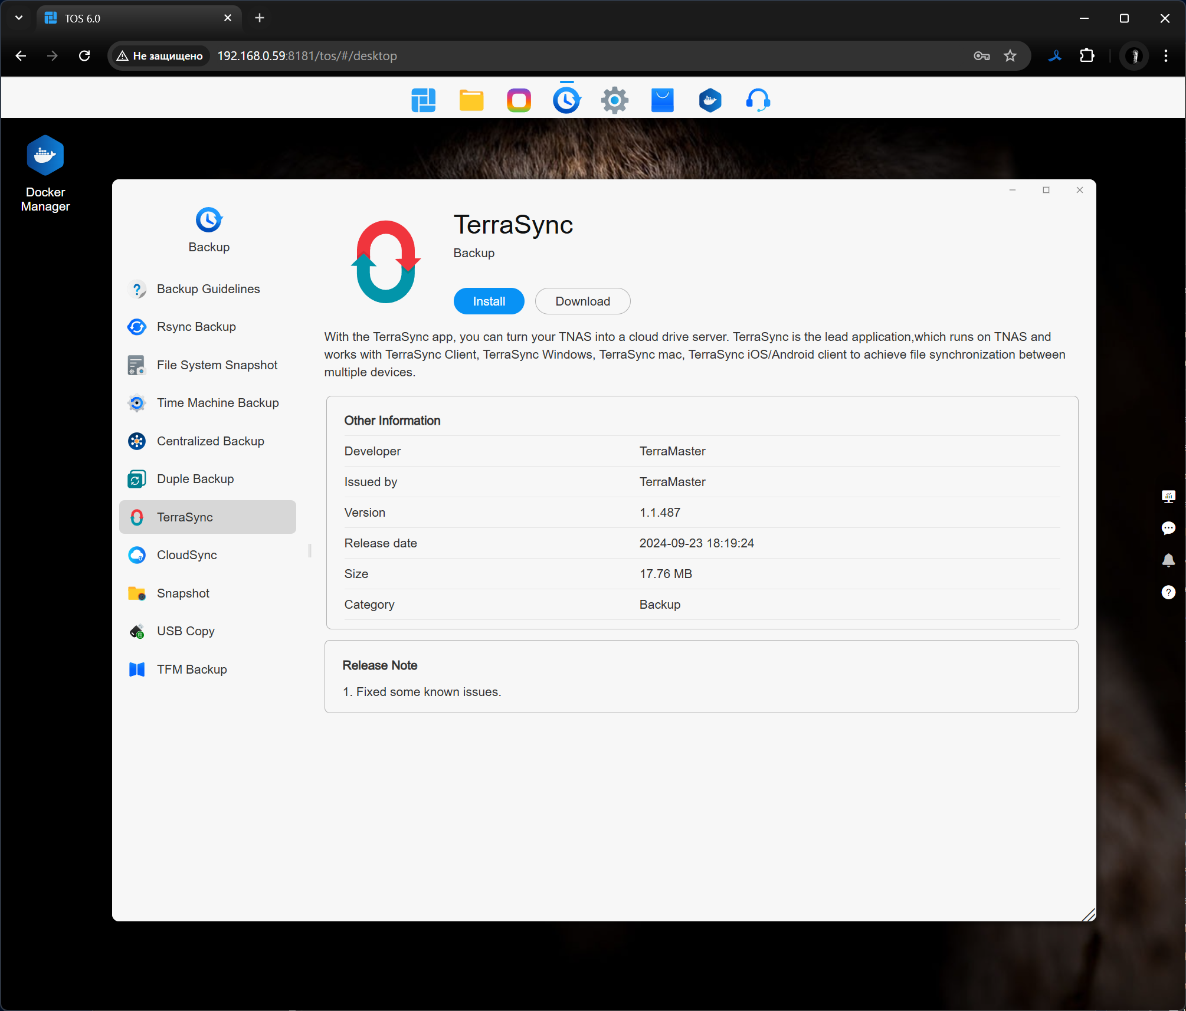Click the help question mark on right edge

click(x=1168, y=592)
